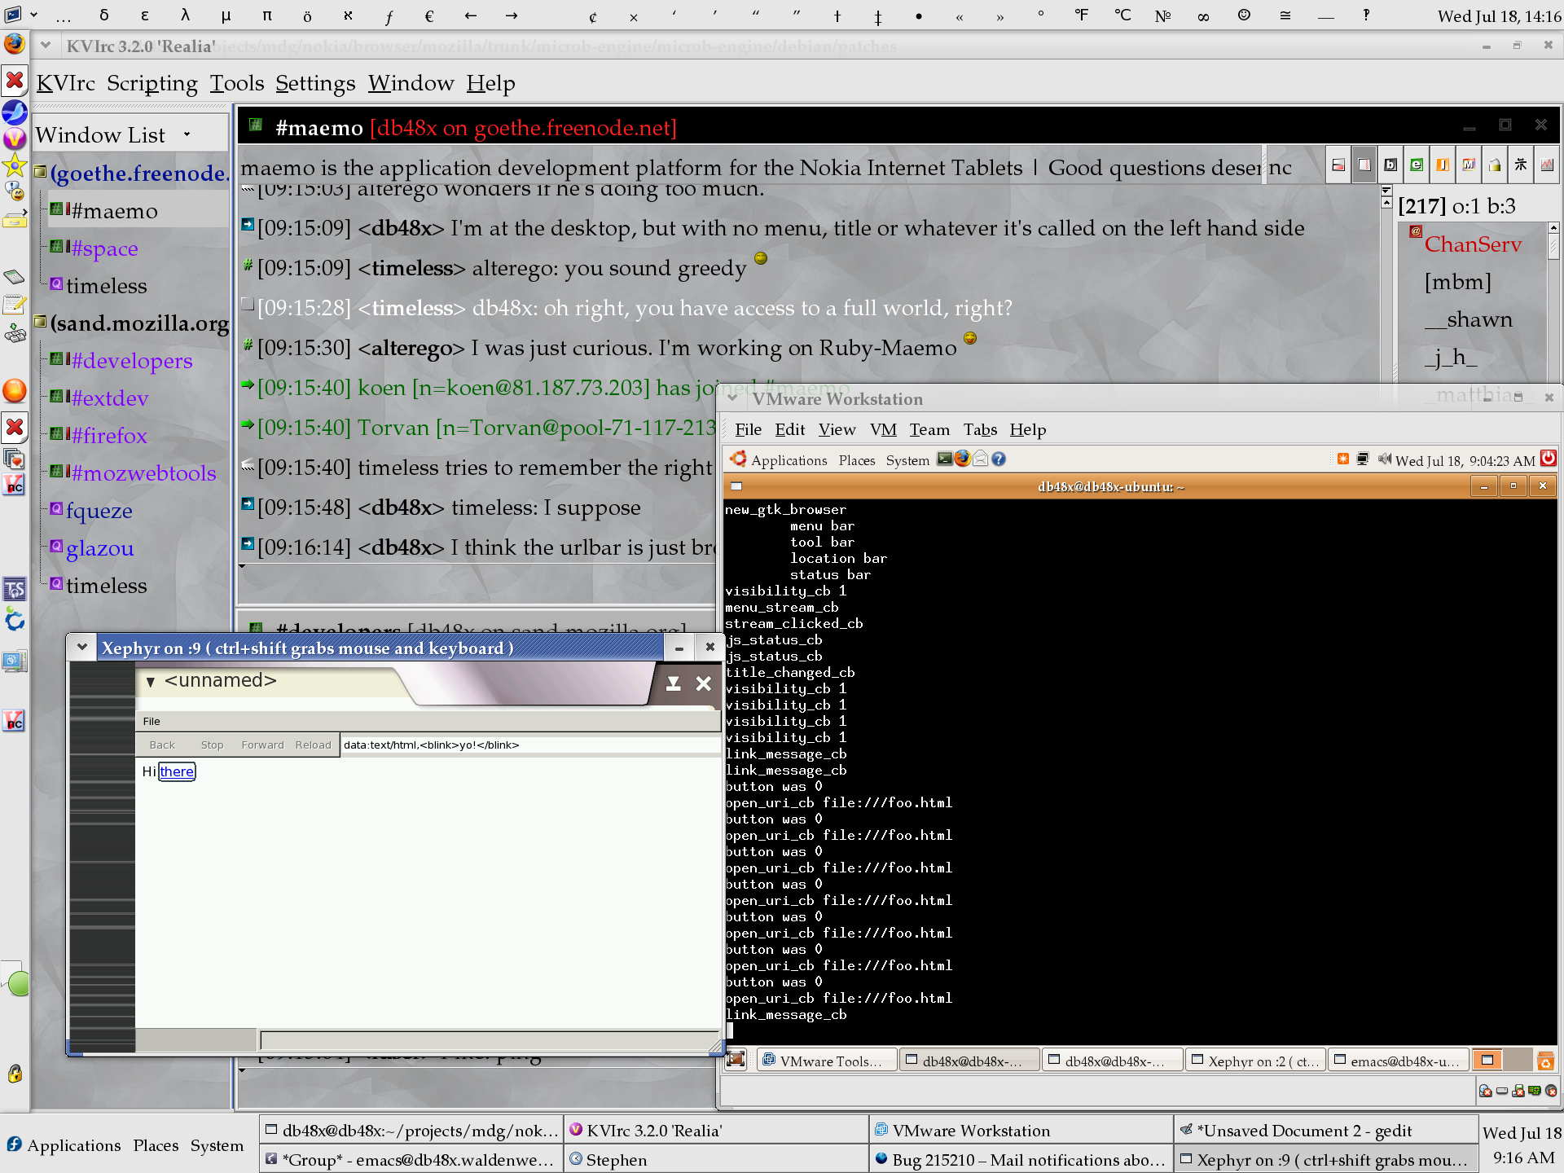Image resolution: width=1564 pixels, height=1173 pixels.
Task: Click the red power button in guest panel
Action: 1549,459
